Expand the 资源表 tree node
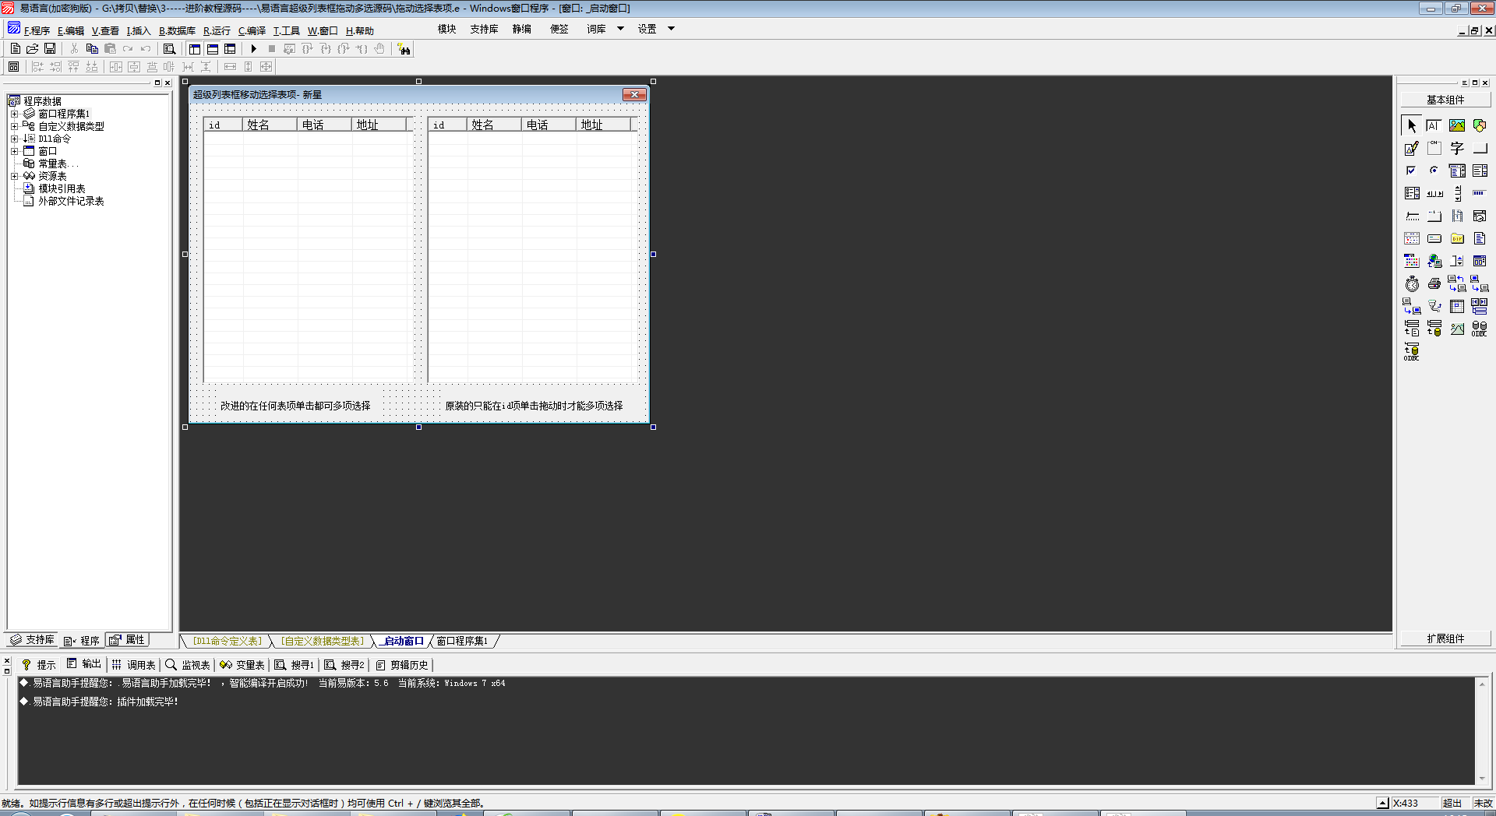1496x816 pixels. pos(14,176)
